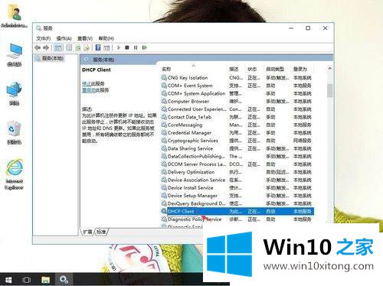Select the DataCollectionPublishing service
This screenshot has width=383, height=286.
click(x=237, y=157)
